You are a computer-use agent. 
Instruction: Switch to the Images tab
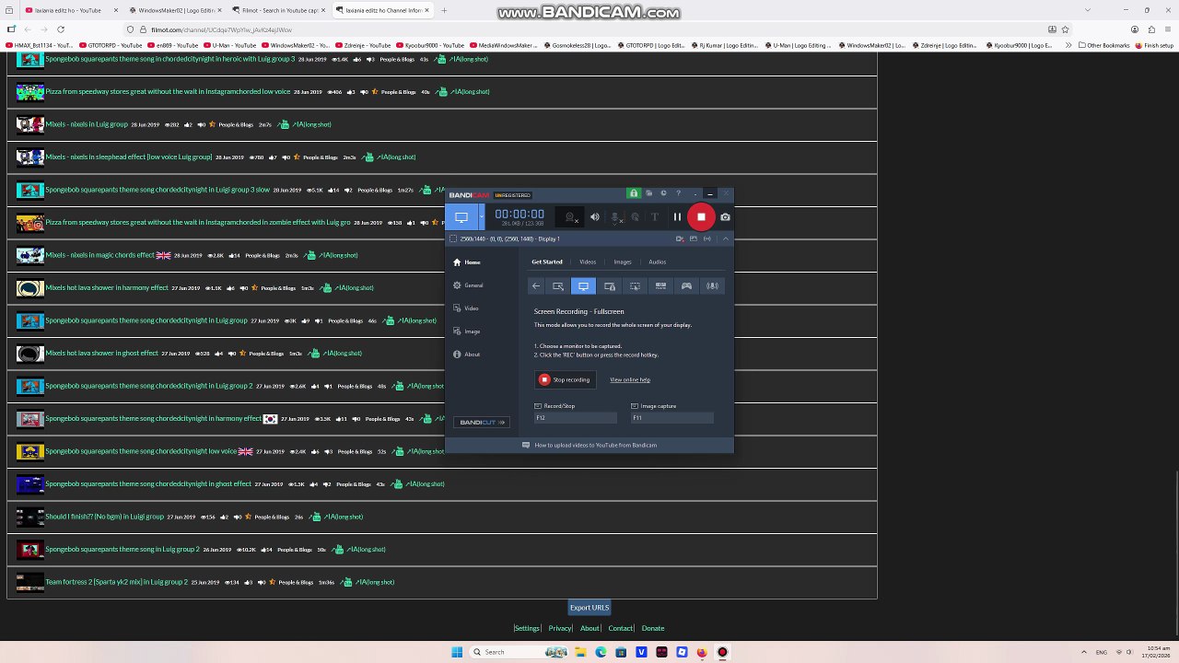[x=623, y=262]
